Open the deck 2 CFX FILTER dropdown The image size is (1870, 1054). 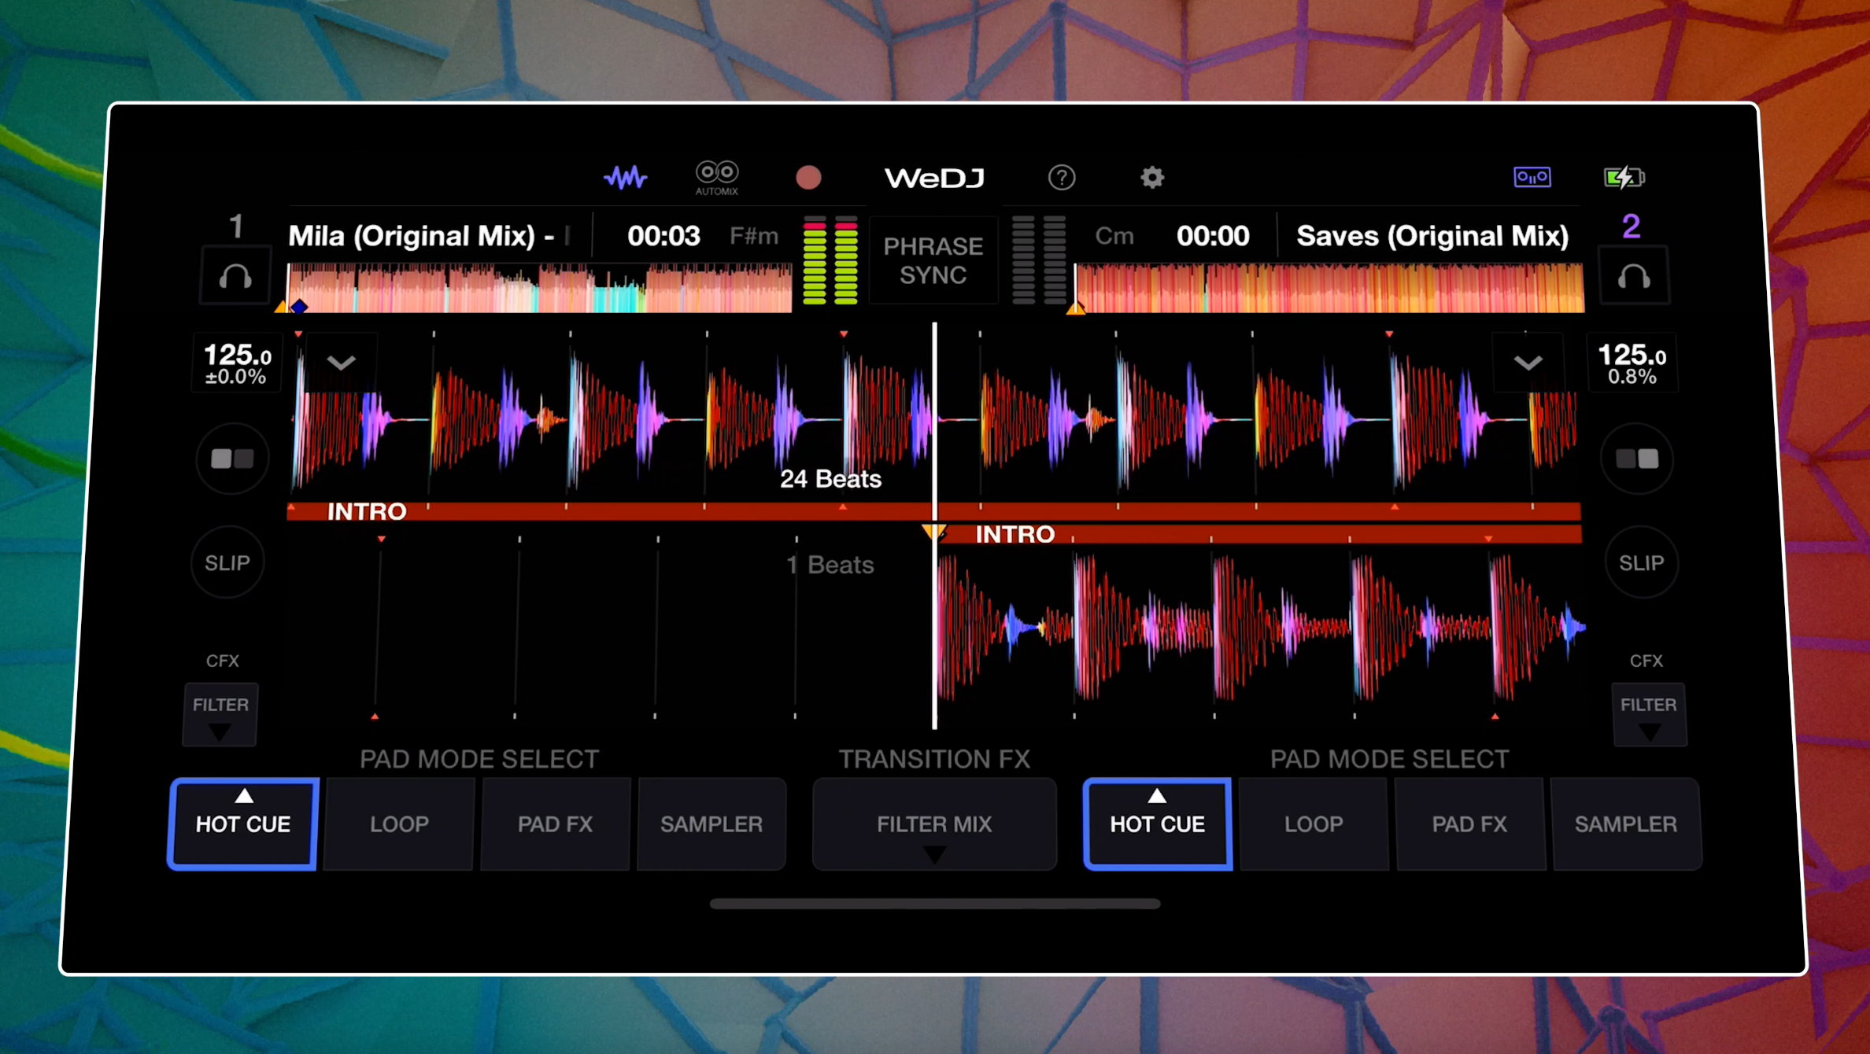click(1649, 714)
